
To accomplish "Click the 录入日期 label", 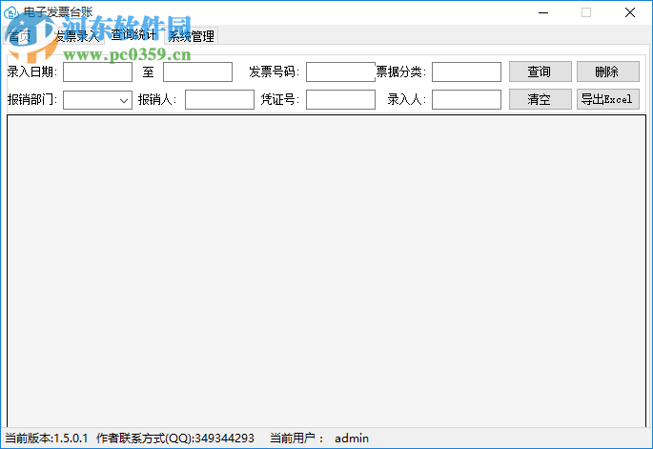I will pyautogui.click(x=32, y=71).
